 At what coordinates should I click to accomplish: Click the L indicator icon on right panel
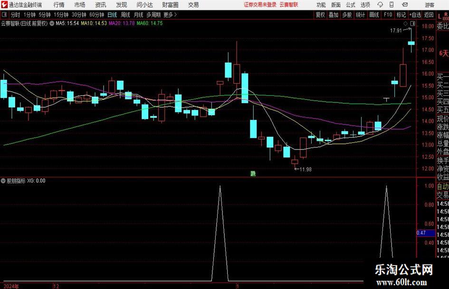pyautogui.click(x=440, y=16)
